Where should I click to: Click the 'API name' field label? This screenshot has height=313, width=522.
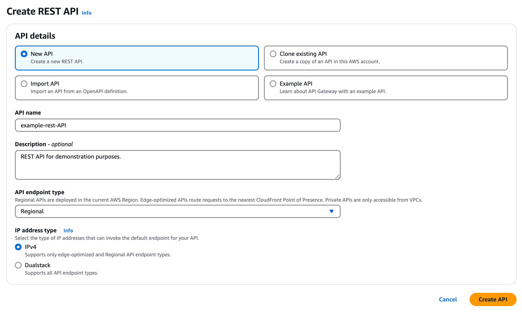pos(28,113)
